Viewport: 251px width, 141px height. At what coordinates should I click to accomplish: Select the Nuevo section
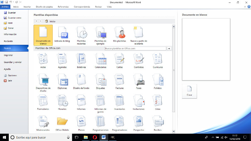[14, 48]
